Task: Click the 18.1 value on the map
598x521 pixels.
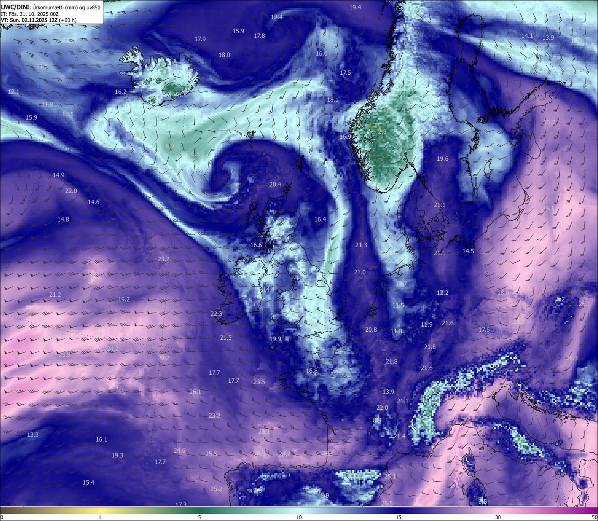Action: 333,100
